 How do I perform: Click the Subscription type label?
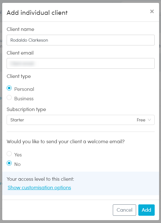pos(26,109)
